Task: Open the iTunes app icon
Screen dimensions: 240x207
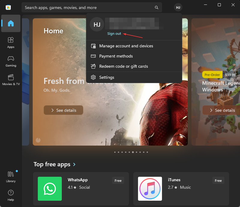Action: (x=150, y=189)
